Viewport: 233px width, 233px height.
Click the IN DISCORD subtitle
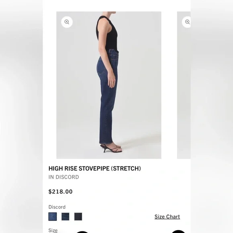[x=63, y=177]
